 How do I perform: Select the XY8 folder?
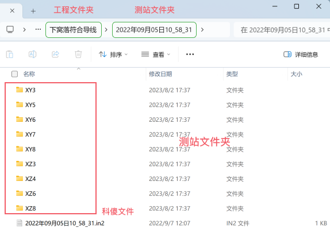click(x=30, y=149)
